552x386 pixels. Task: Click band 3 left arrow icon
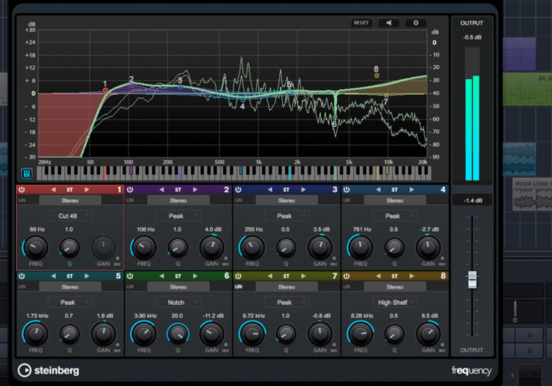tap(270, 190)
